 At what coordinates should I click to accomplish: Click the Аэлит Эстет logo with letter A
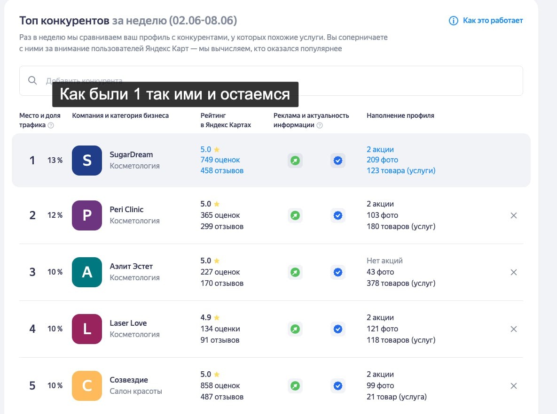click(x=86, y=272)
